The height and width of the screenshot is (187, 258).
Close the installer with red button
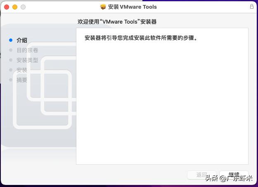(x=7, y=7)
